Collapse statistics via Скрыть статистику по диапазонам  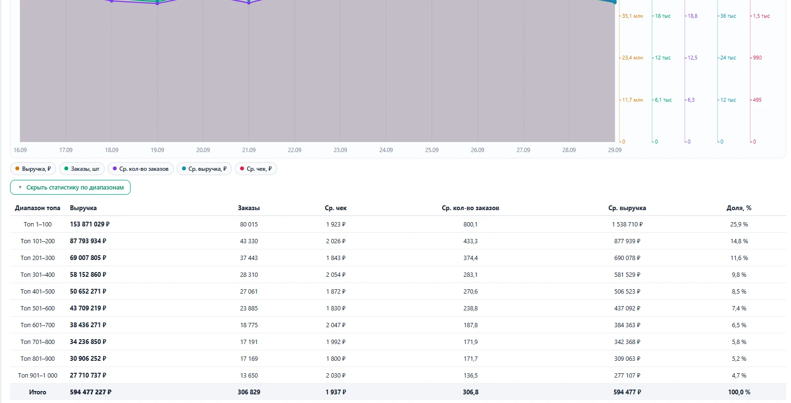(70, 188)
